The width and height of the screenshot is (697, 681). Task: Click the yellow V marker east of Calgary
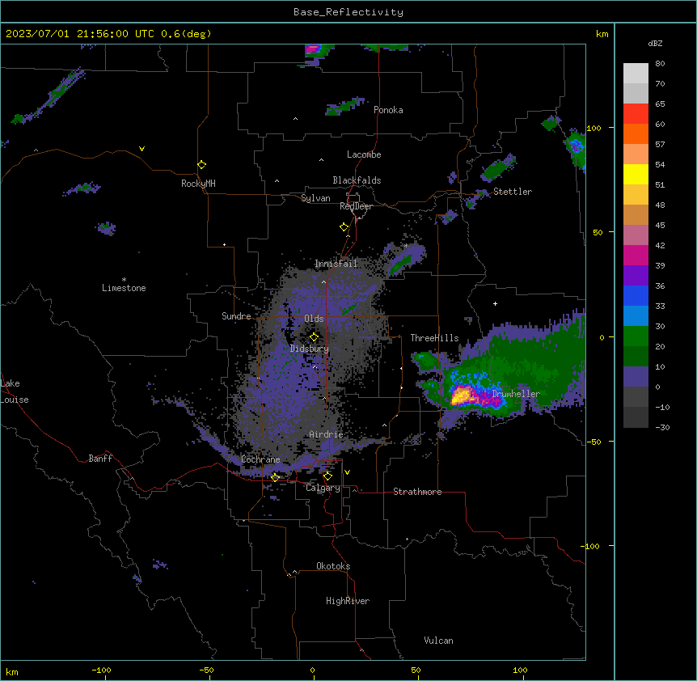(347, 472)
